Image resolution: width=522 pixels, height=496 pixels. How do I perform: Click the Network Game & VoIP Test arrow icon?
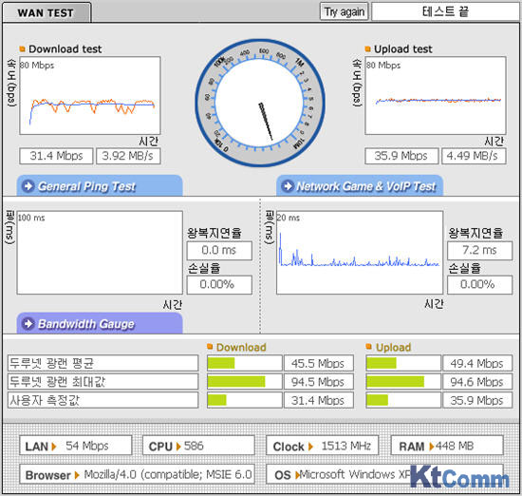coord(288,186)
